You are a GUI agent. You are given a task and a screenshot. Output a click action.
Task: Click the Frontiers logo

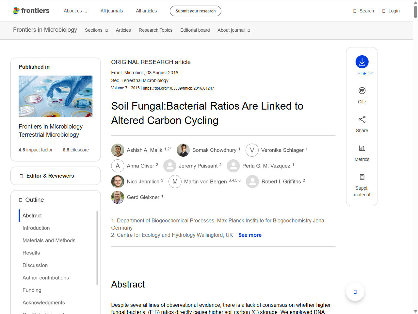31,10
